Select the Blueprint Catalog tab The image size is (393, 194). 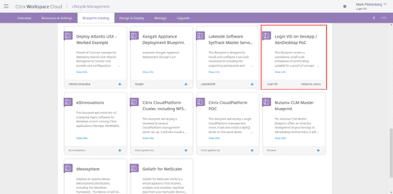tap(96, 18)
